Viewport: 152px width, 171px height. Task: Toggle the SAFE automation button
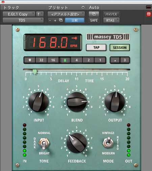point(94,20)
